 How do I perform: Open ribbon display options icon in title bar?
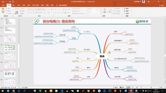[x=149, y=2]
